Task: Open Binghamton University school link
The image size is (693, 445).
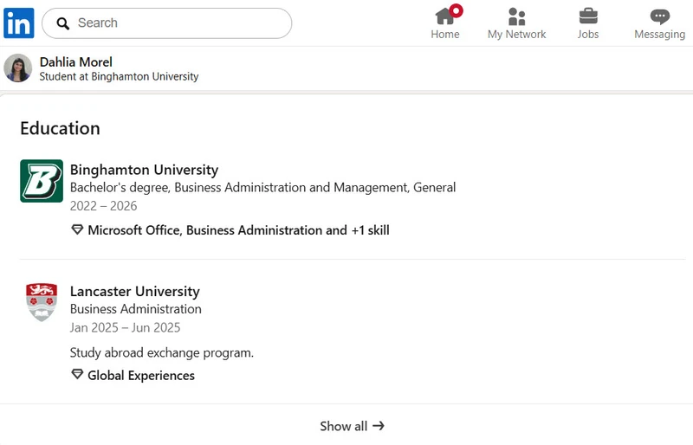Action: [144, 170]
